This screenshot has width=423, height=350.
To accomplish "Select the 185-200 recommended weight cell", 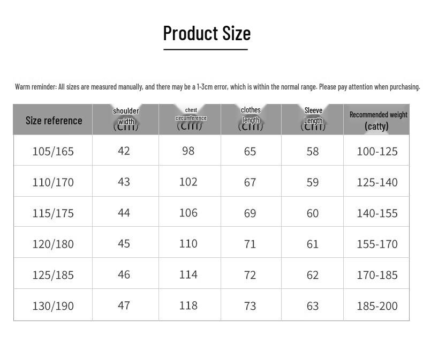I will (377, 306).
